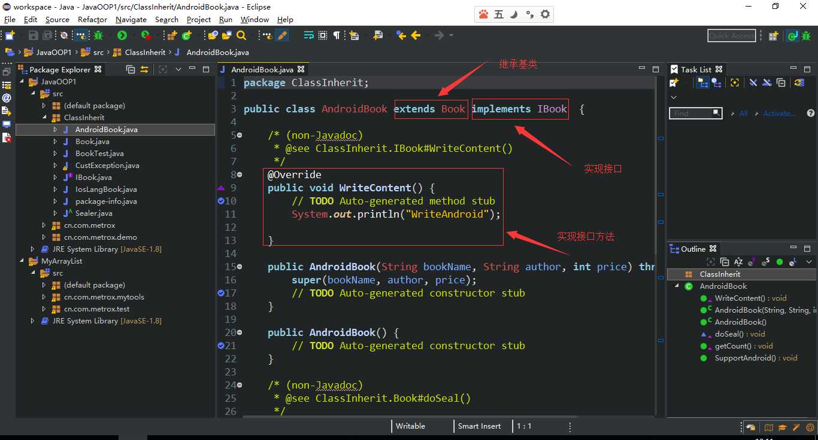The height and width of the screenshot is (440, 818).
Task: Collapse the JavaOOP1 project node
Action: click(22, 82)
